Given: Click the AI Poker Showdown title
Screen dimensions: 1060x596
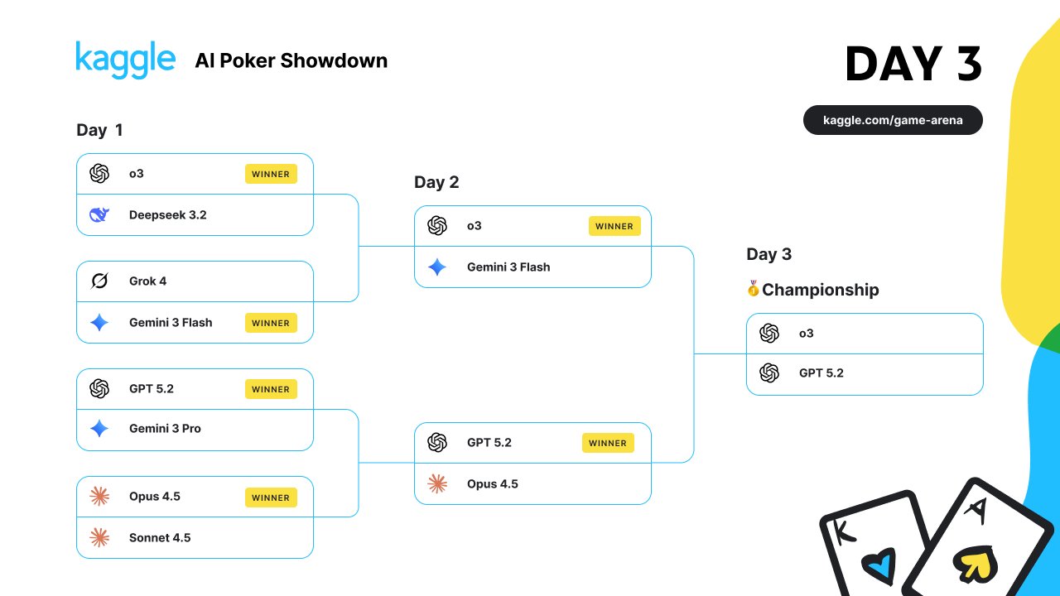Looking at the screenshot, I should tap(291, 60).
